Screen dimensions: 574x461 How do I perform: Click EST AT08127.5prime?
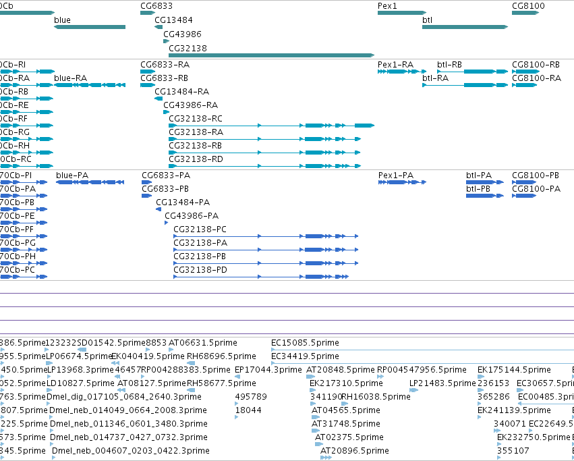pos(152,383)
